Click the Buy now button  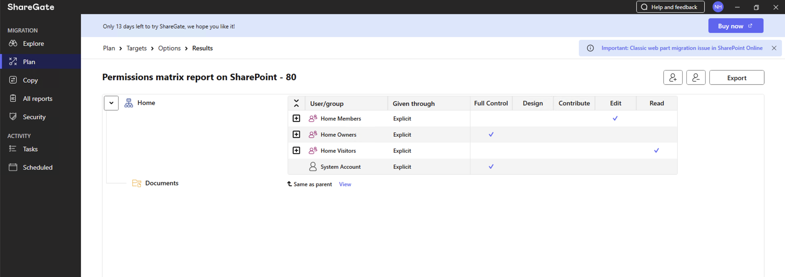point(736,26)
